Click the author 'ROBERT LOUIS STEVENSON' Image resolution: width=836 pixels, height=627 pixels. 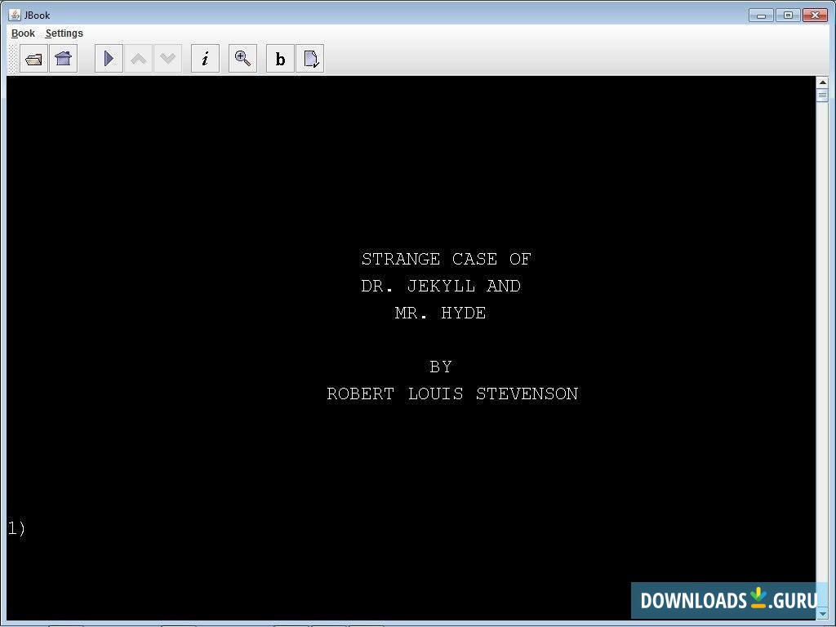click(452, 394)
